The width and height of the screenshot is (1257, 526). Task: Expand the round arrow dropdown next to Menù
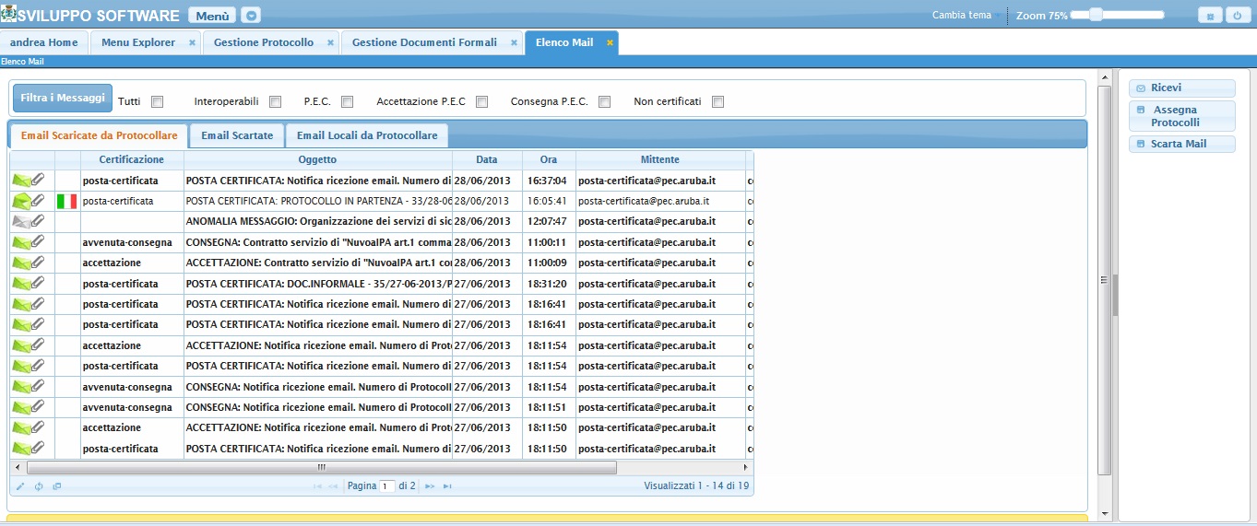pyautogui.click(x=251, y=16)
